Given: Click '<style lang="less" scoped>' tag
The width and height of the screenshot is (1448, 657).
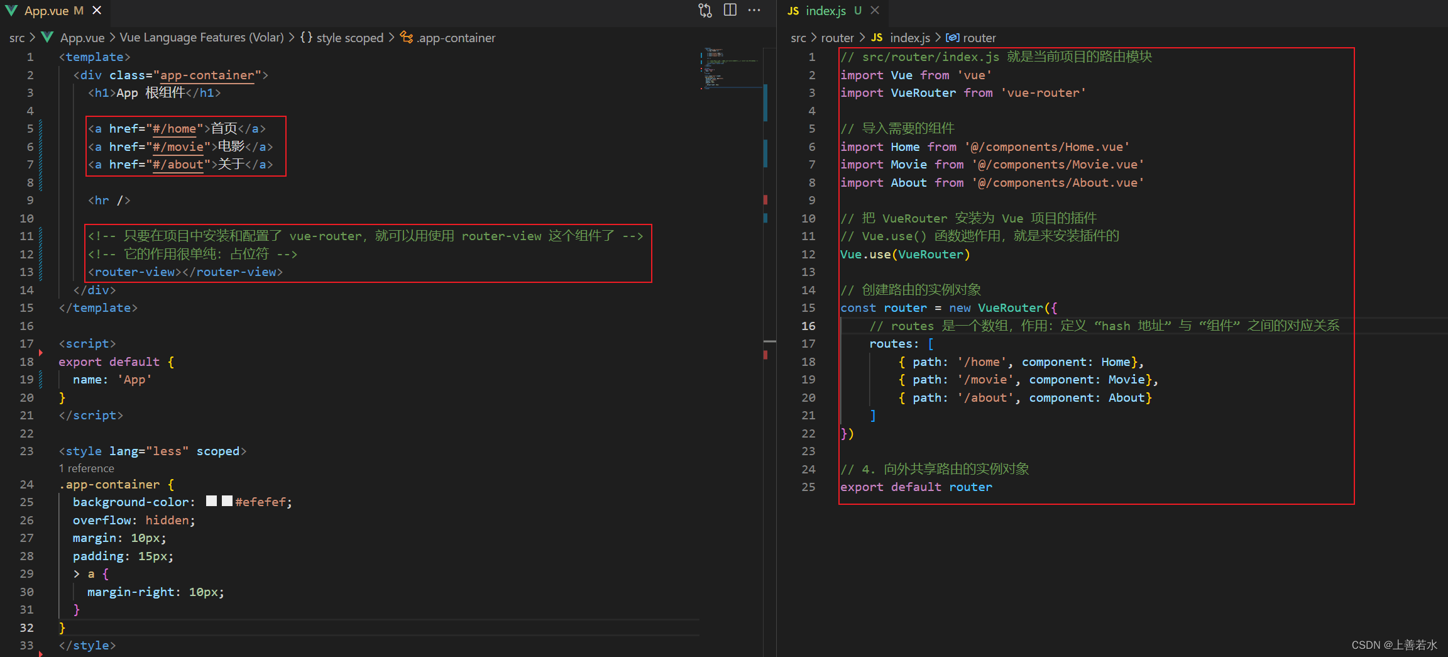Looking at the screenshot, I should pos(152,451).
